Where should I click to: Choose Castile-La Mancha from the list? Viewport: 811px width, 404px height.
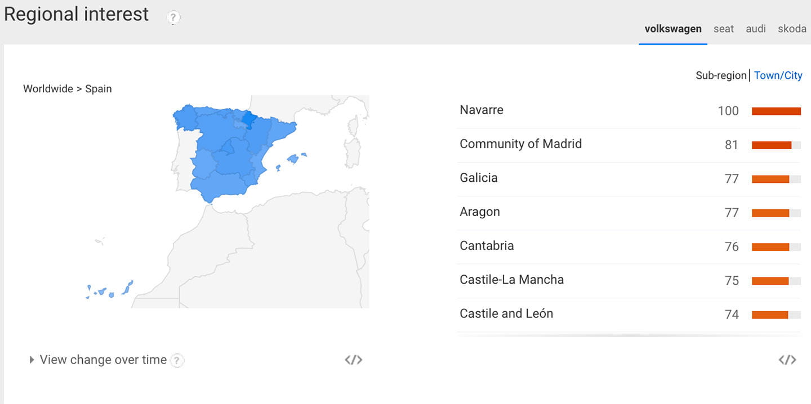630,280
